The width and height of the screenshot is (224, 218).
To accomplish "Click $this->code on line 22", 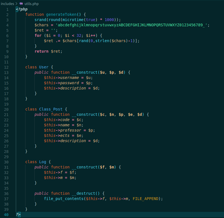I will pos(57,120).
